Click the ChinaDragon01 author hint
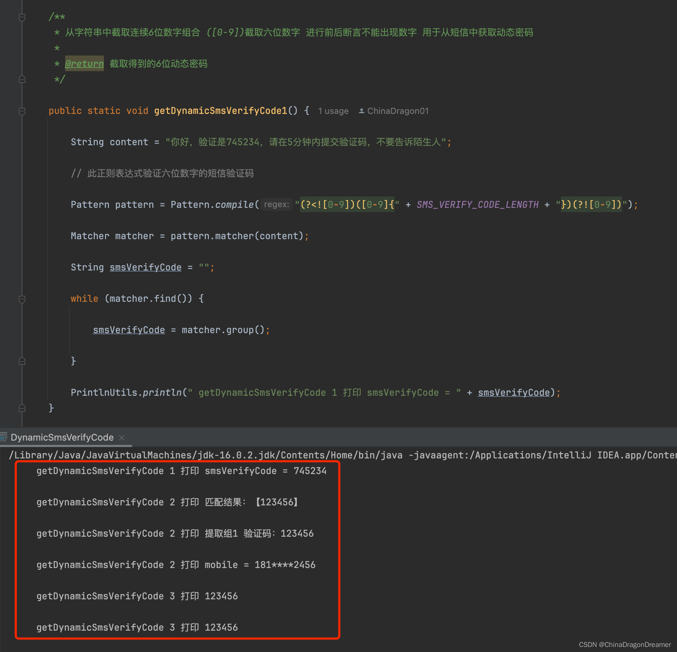Viewport: 677px width, 652px height. [x=398, y=111]
